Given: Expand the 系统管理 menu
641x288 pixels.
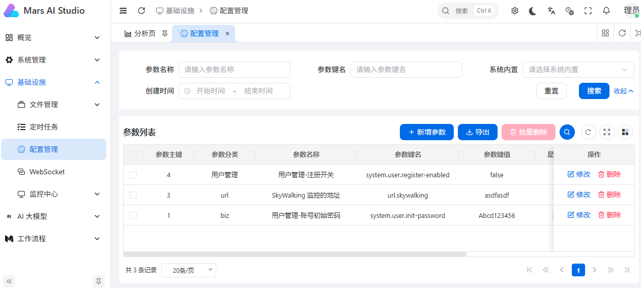Looking at the screenshot, I should 53,60.
